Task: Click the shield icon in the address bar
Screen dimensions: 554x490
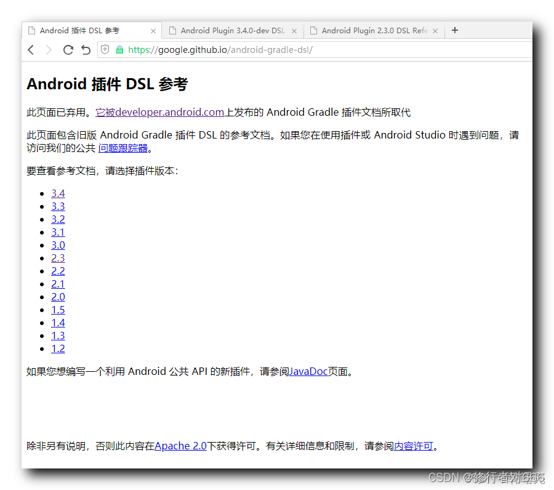Action: pyautogui.click(x=105, y=49)
